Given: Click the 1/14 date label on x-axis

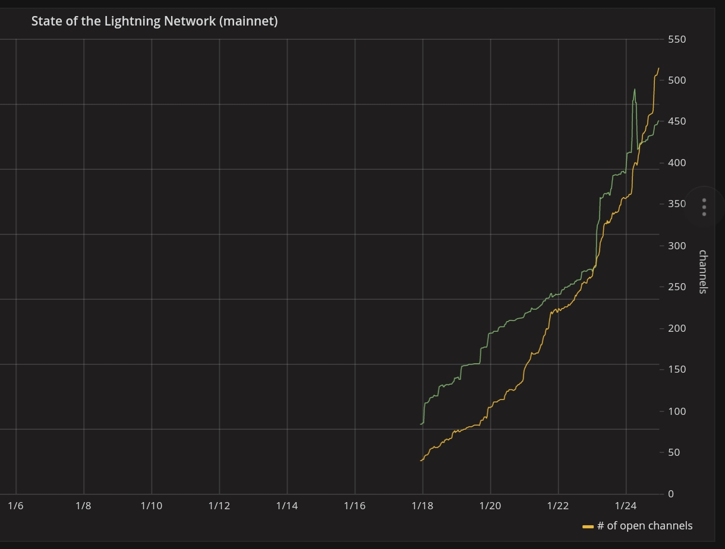Looking at the screenshot, I should 287,506.
